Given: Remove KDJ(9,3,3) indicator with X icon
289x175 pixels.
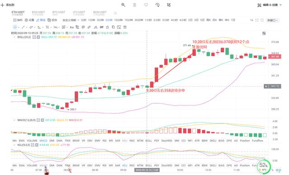Looking at the screenshot, I should pos(37,145).
